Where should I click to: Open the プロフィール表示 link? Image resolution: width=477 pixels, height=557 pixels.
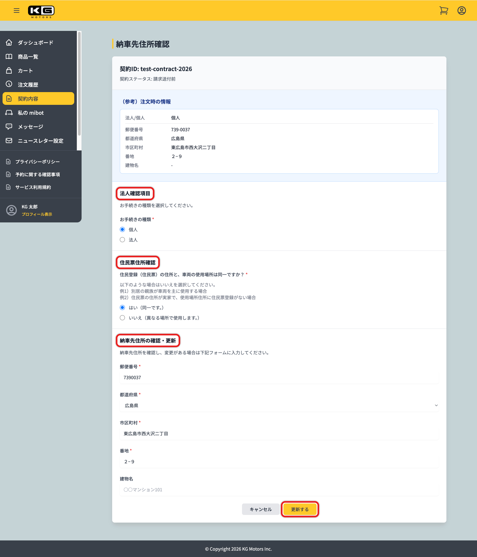point(37,214)
